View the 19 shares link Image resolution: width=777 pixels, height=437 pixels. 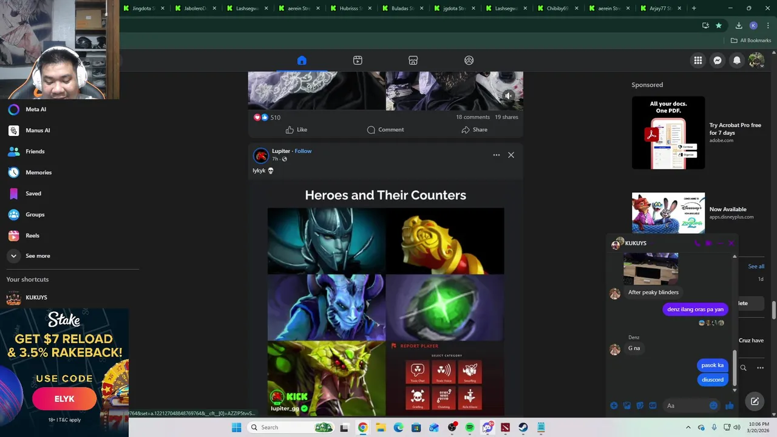point(506,117)
